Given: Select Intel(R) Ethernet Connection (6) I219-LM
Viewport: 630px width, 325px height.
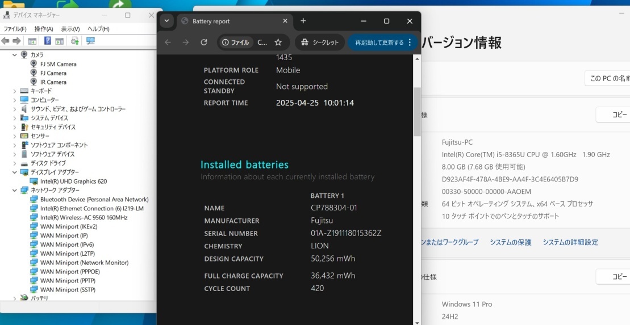Looking at the screenshot, I should 91,208.
